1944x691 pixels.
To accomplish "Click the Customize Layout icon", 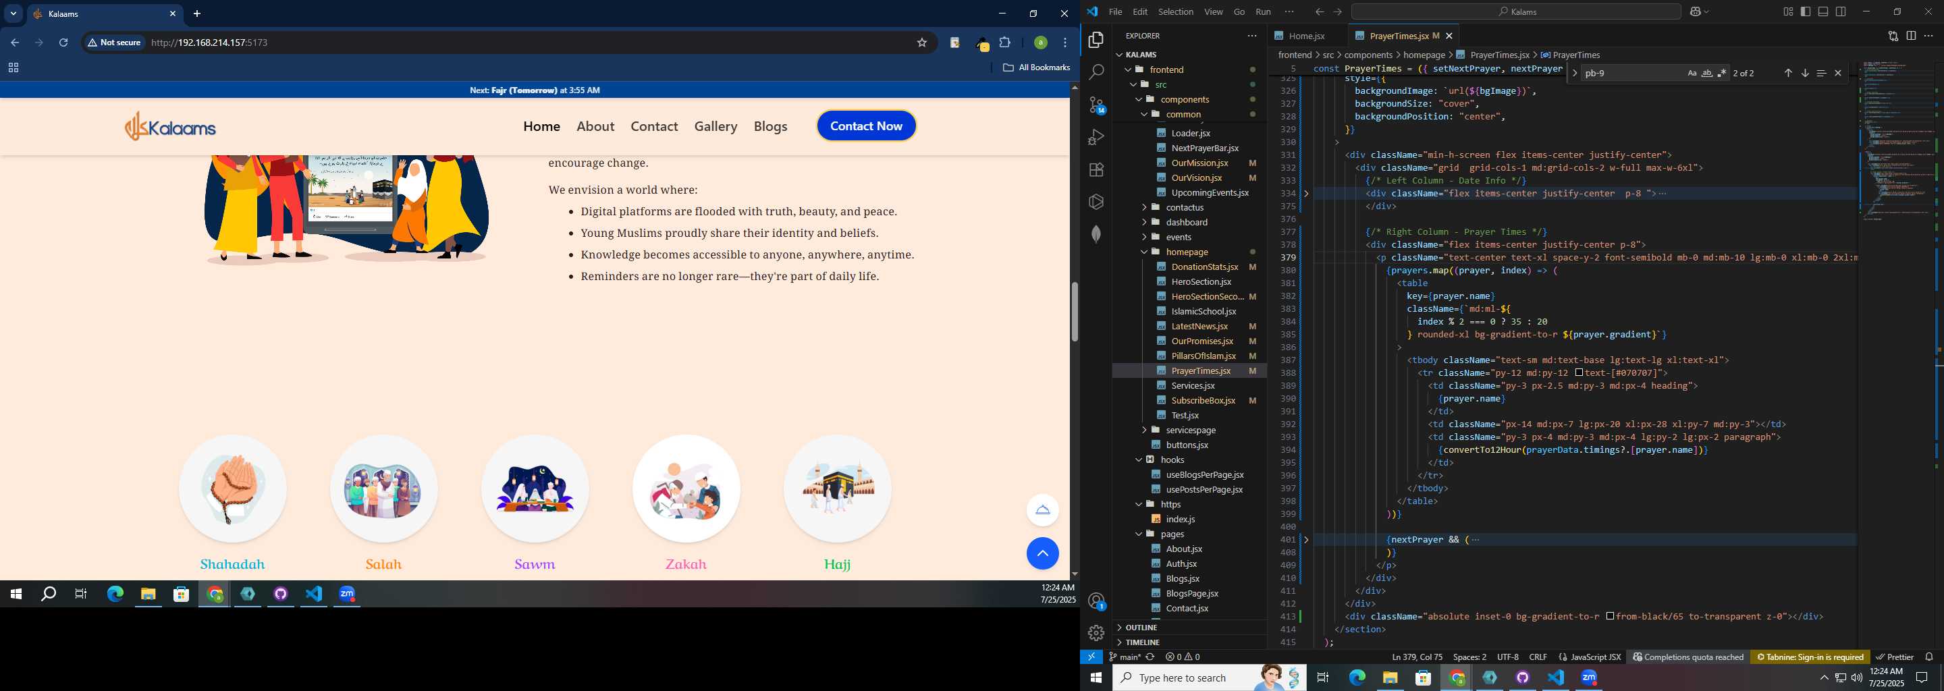I will point(1788,11).
